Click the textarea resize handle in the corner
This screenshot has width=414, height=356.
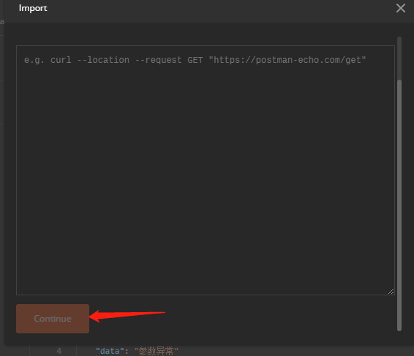391,292
